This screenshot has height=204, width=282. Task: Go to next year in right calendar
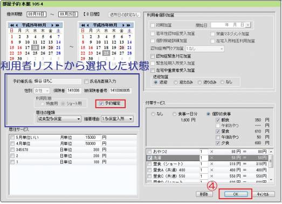pyautogui.click(x=128, y=25)
